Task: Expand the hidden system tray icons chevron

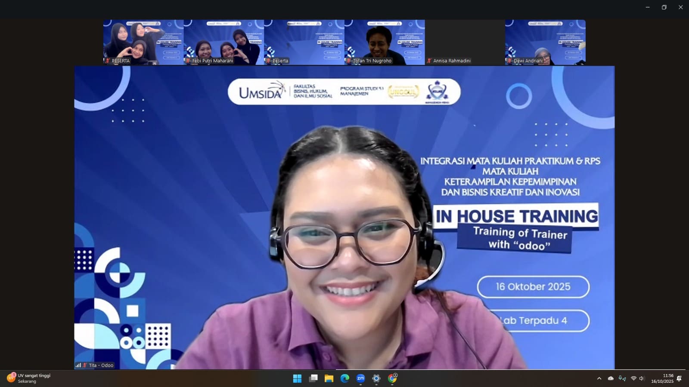Action: 599,378
